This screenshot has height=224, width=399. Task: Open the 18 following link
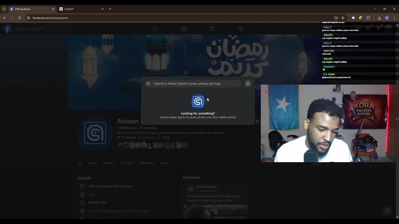click(148, 128)
